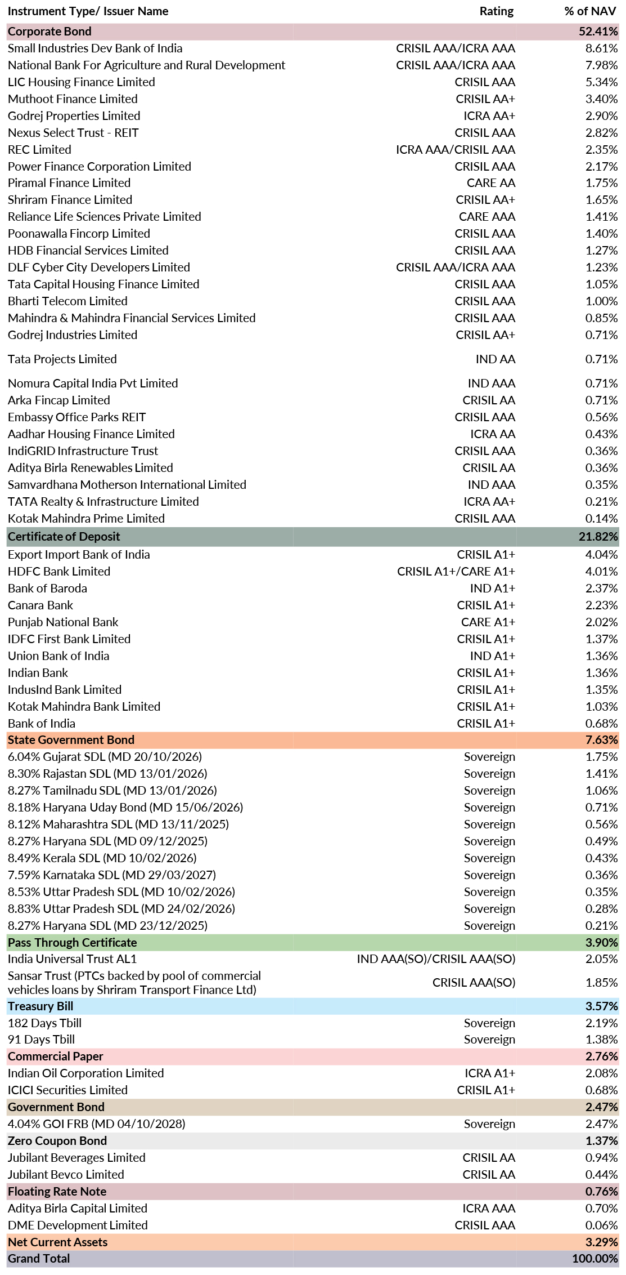Click the Rating column header
This screenshot has height=1275, width=626.
click(497, 11)
